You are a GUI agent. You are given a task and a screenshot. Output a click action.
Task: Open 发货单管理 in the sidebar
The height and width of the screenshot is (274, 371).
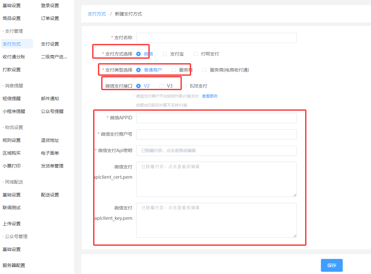[x=52, y=166]
